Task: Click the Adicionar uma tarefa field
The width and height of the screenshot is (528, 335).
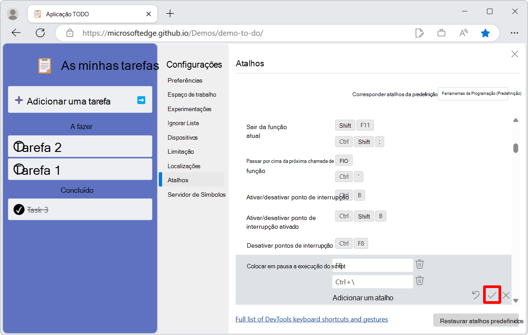Action: point(80,100)
